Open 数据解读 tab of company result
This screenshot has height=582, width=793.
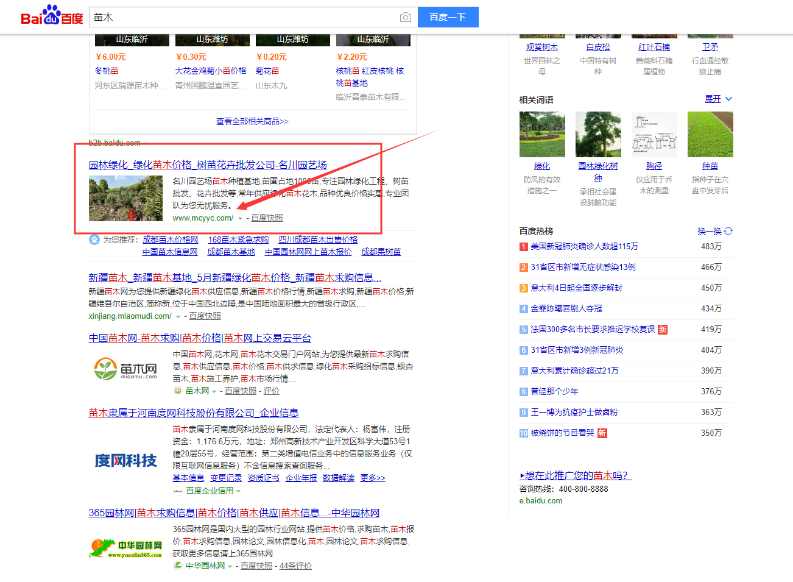coord(339,478)
